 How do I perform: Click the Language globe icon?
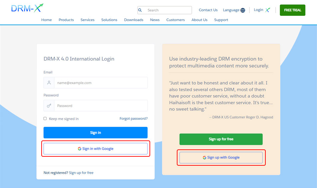click(x=243, y=10)
